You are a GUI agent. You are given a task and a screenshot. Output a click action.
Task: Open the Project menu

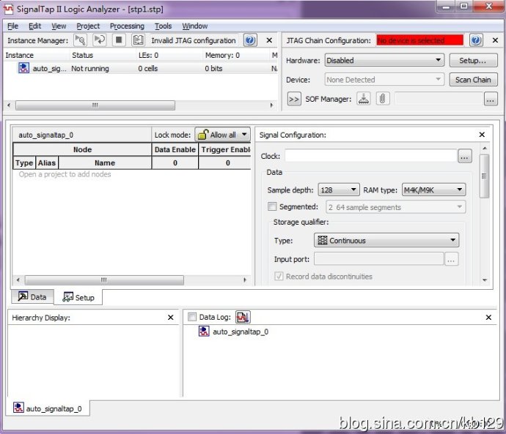[x=88, y=26]
